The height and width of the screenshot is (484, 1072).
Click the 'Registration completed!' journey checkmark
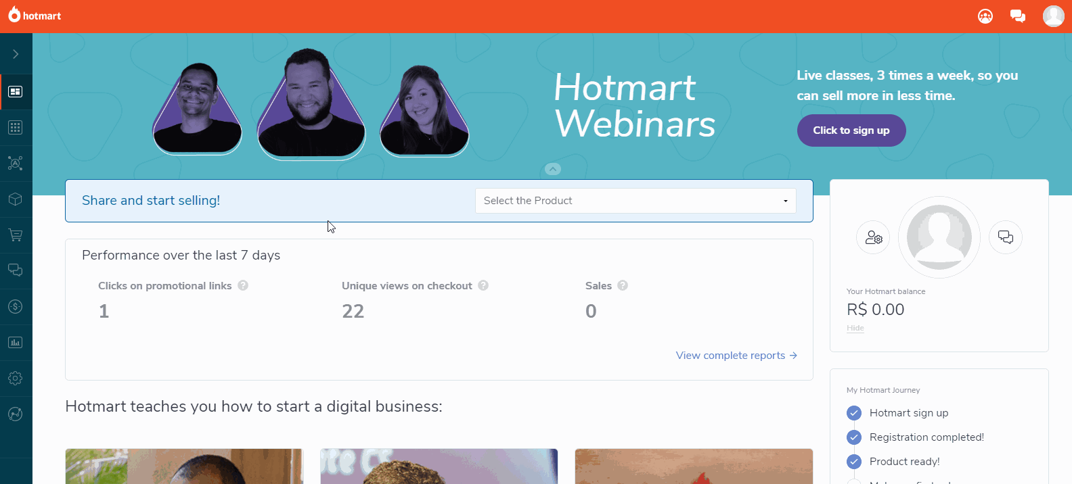coord(854,437)
